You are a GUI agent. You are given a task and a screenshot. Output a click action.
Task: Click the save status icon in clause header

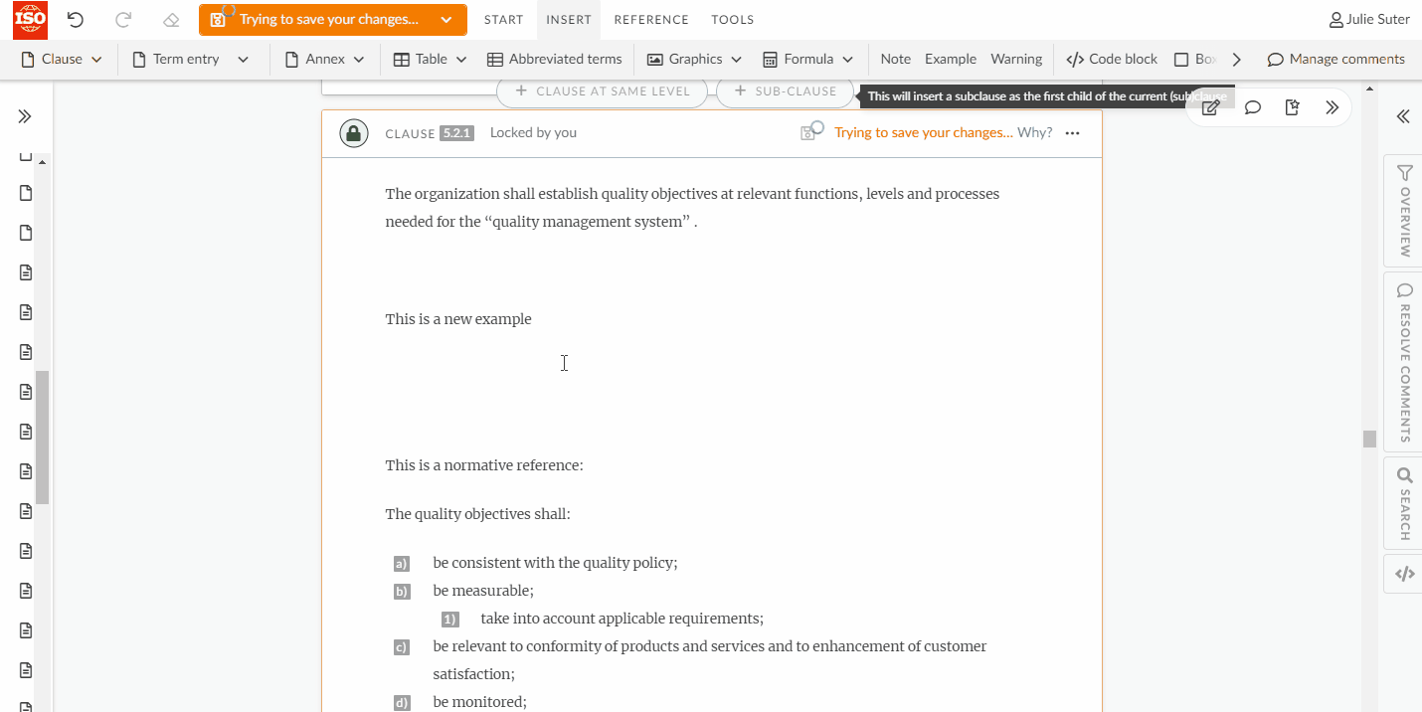[x=811, y=131]
